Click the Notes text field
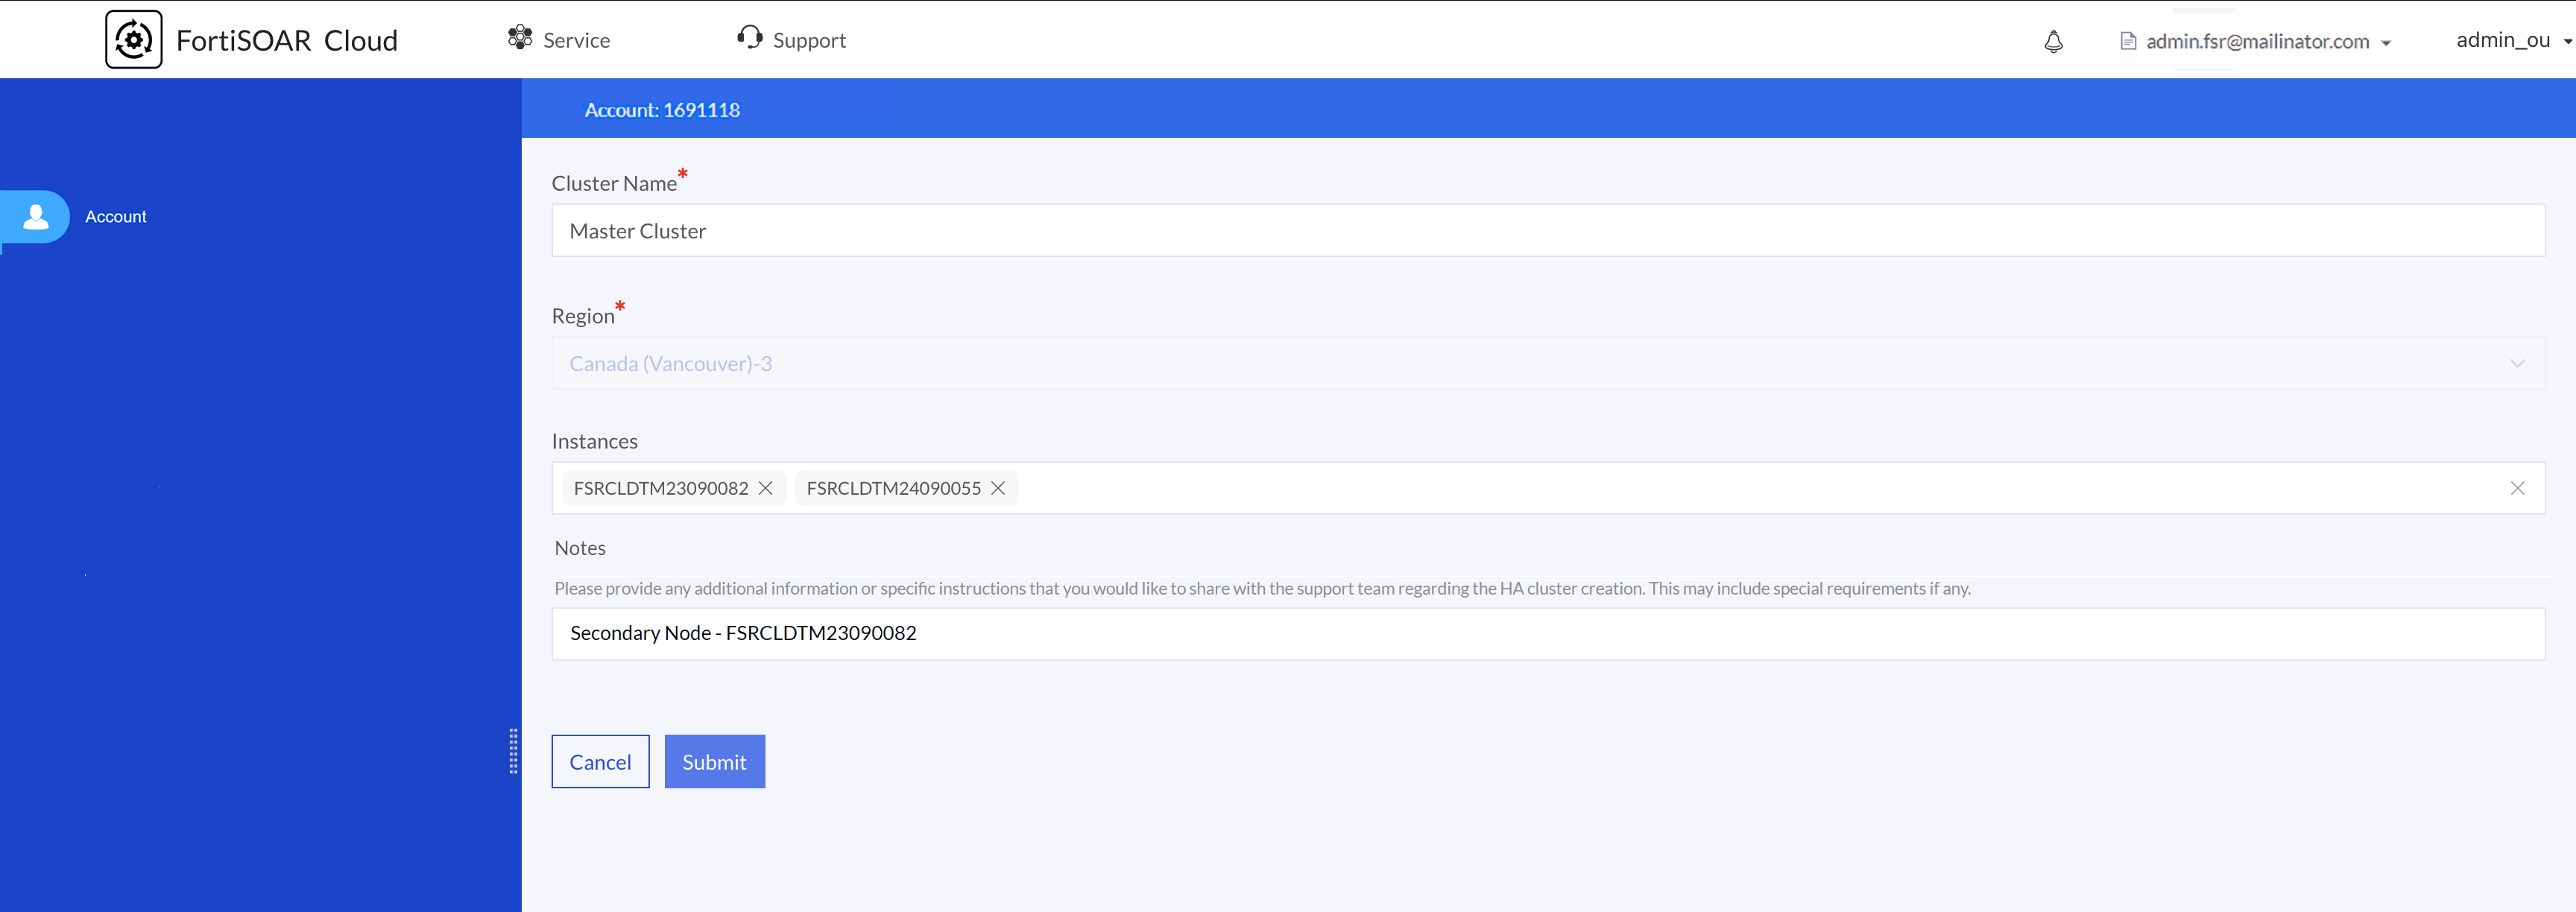This screenshot has width=2576, height=912. pyautogui.click(x=1547, y=634)
